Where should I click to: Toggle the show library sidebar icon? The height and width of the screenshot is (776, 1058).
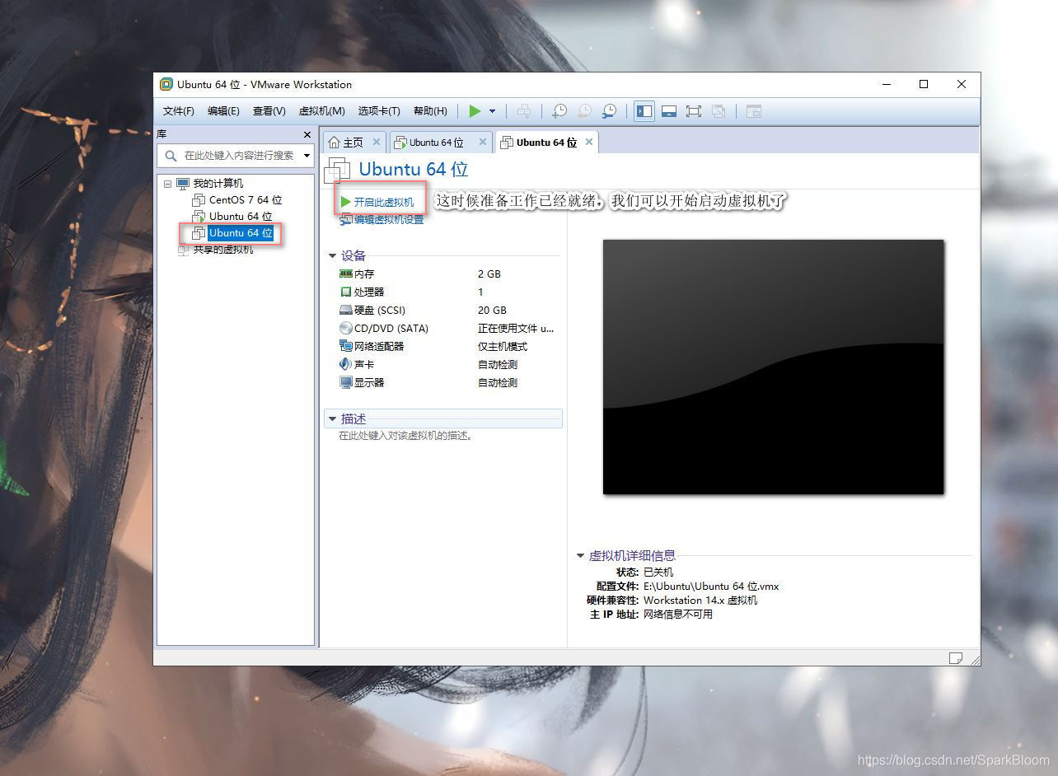pos(644,111)
